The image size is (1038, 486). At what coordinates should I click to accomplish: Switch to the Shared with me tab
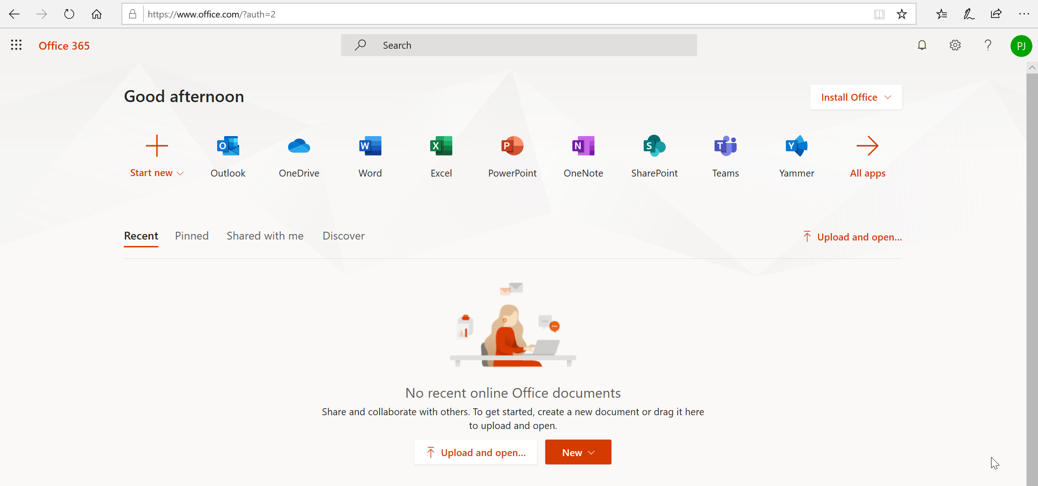pyautogui.click(x=265, y=235)
